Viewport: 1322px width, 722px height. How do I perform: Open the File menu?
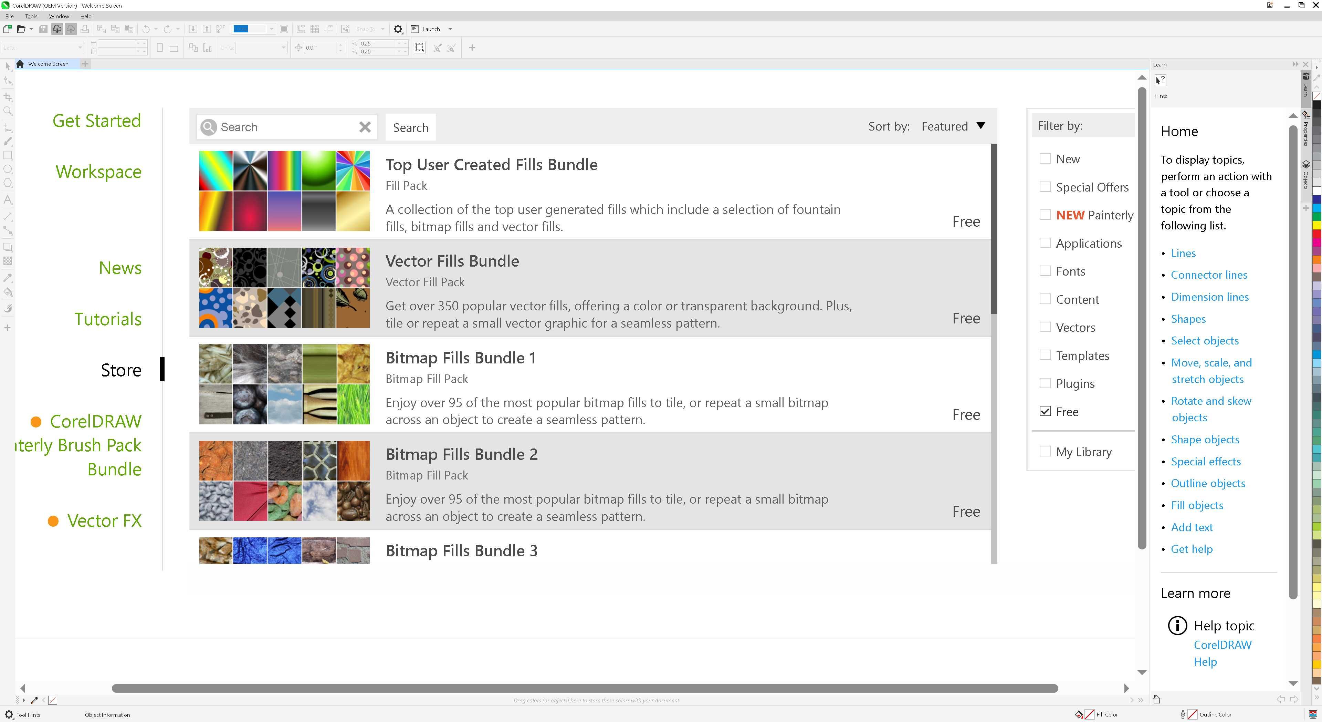tap(9, 17)
